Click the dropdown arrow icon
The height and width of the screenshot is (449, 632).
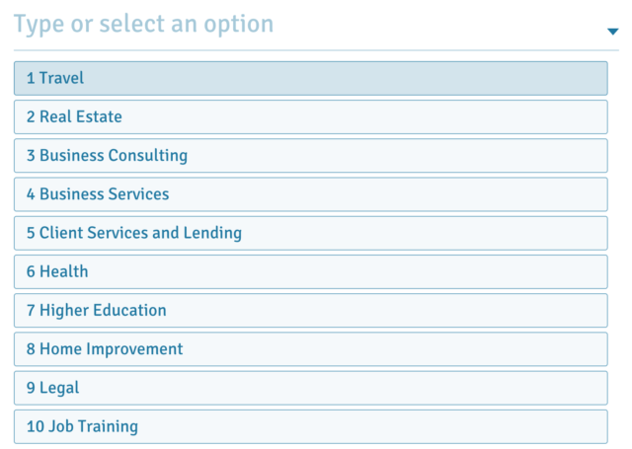click(x=612, y=31)
